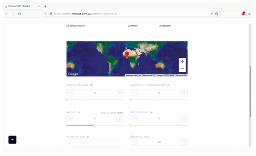Click the red extension icon in toolbar
Image resolution: width=256 pixels, height=156 pixels.
tap(243, 14)
